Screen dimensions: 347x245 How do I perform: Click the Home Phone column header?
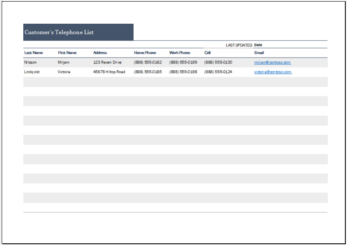coord(145,53)
